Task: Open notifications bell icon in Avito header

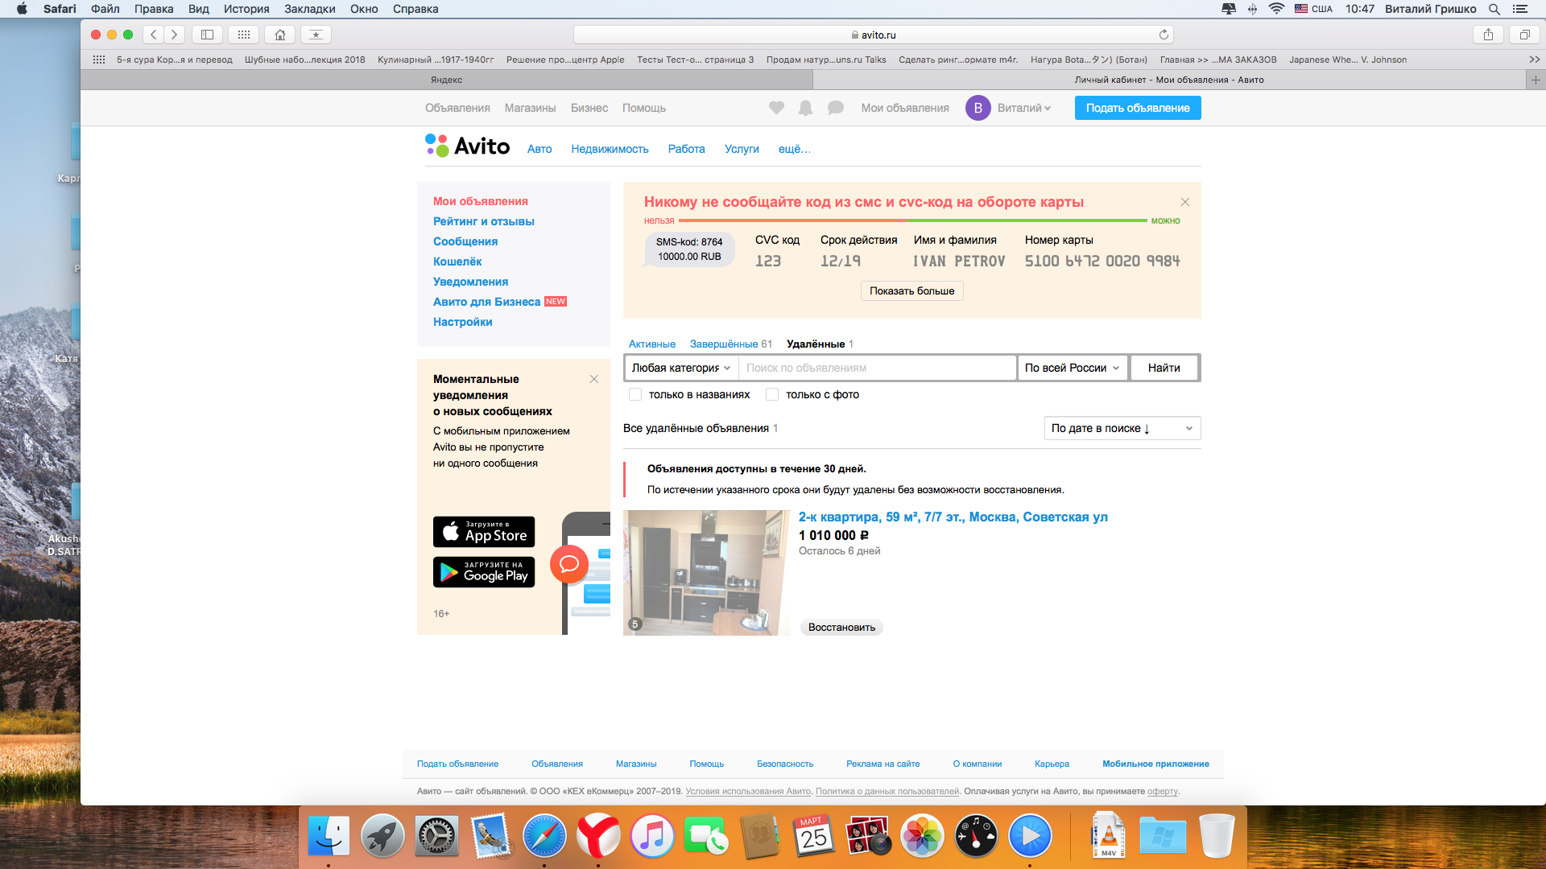Action: (805, 108)
